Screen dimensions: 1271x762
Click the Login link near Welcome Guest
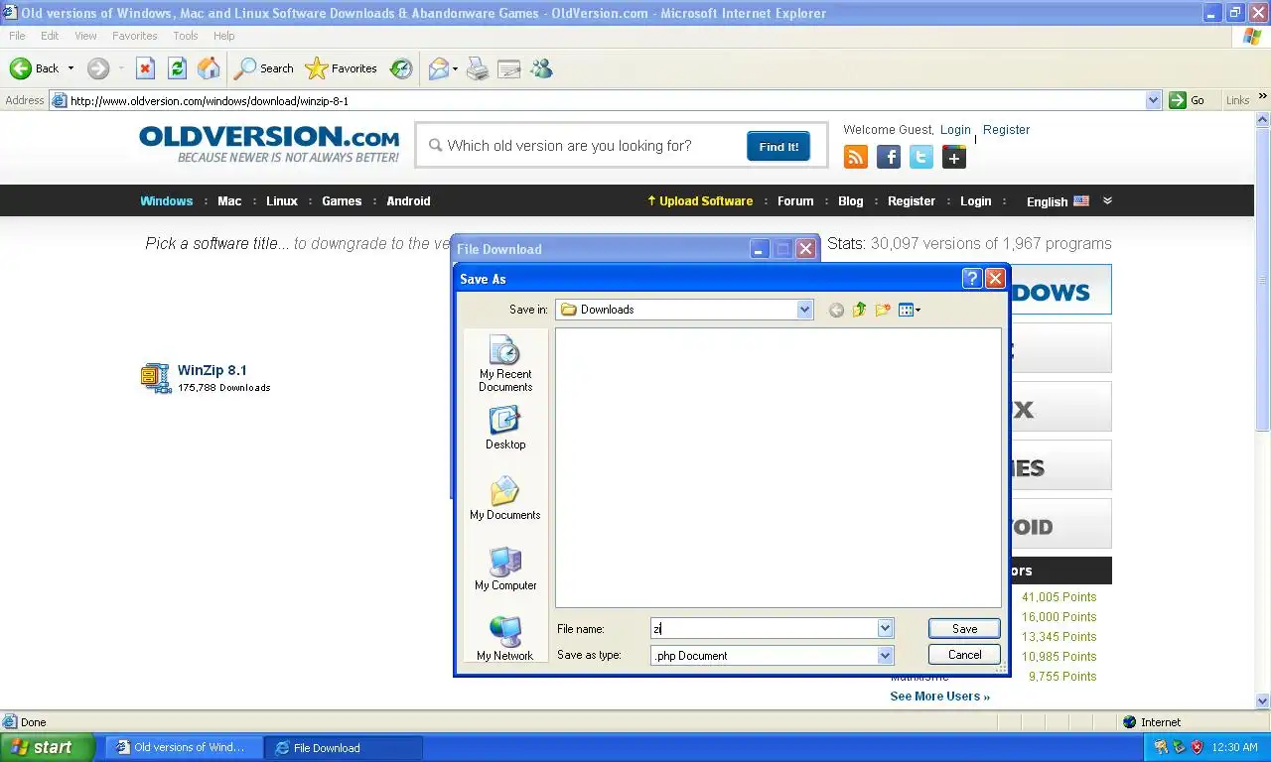[955, 130]
